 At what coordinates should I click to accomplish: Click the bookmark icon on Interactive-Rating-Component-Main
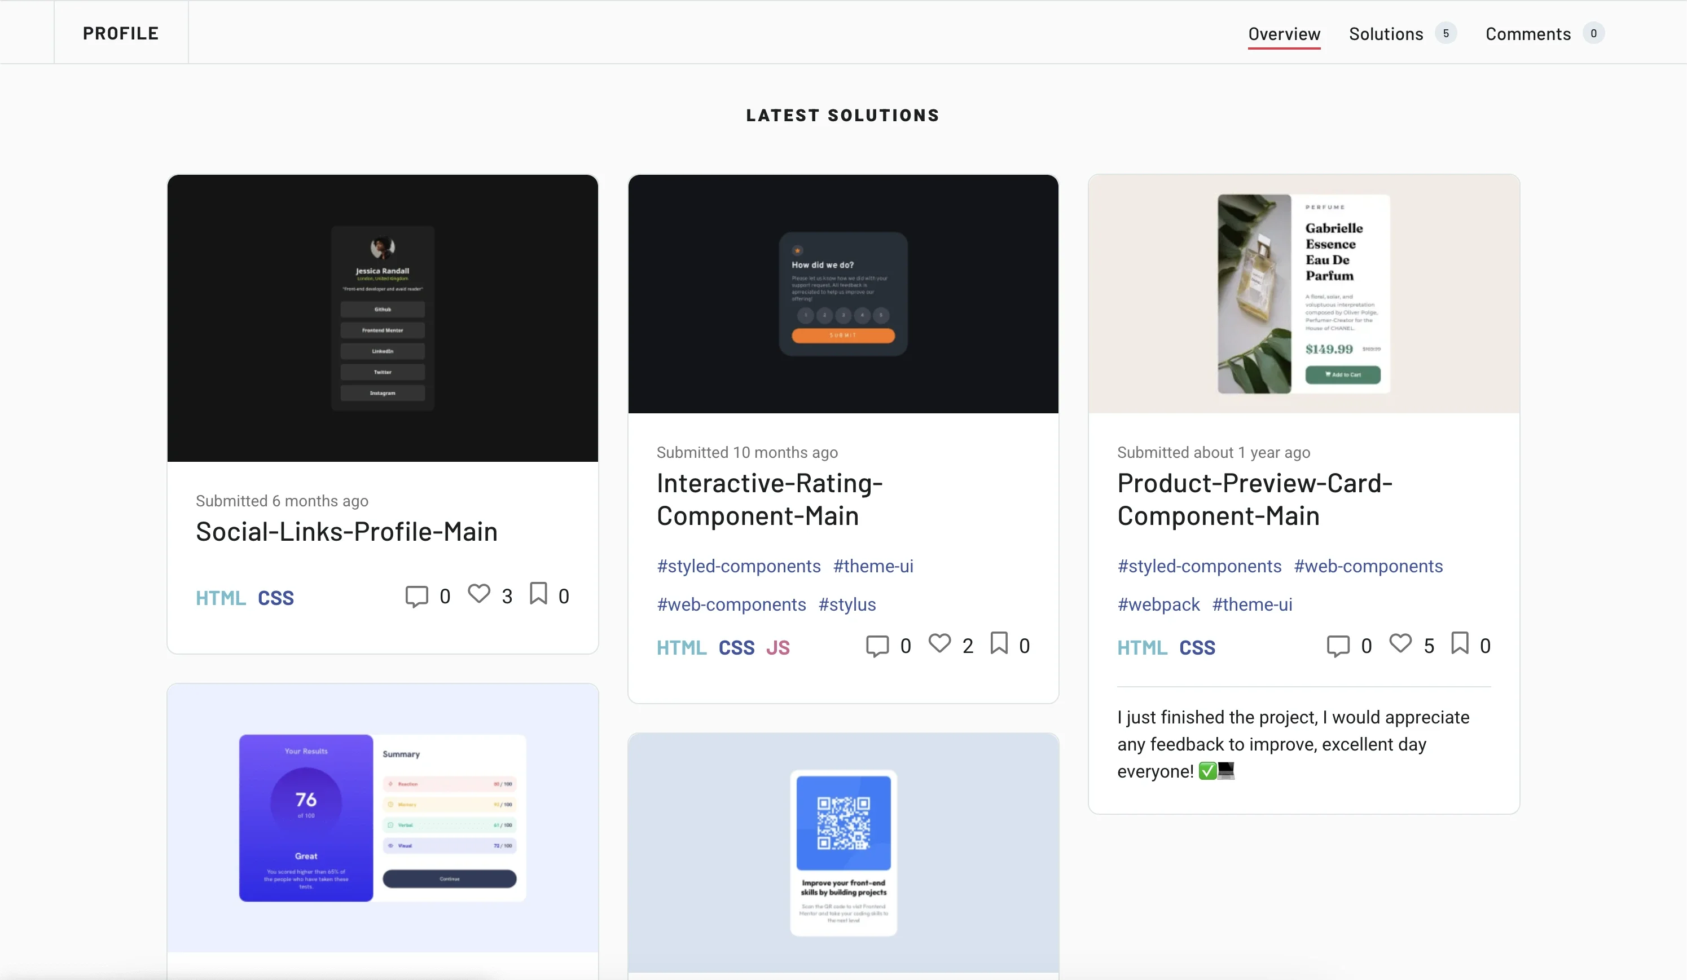999,643
